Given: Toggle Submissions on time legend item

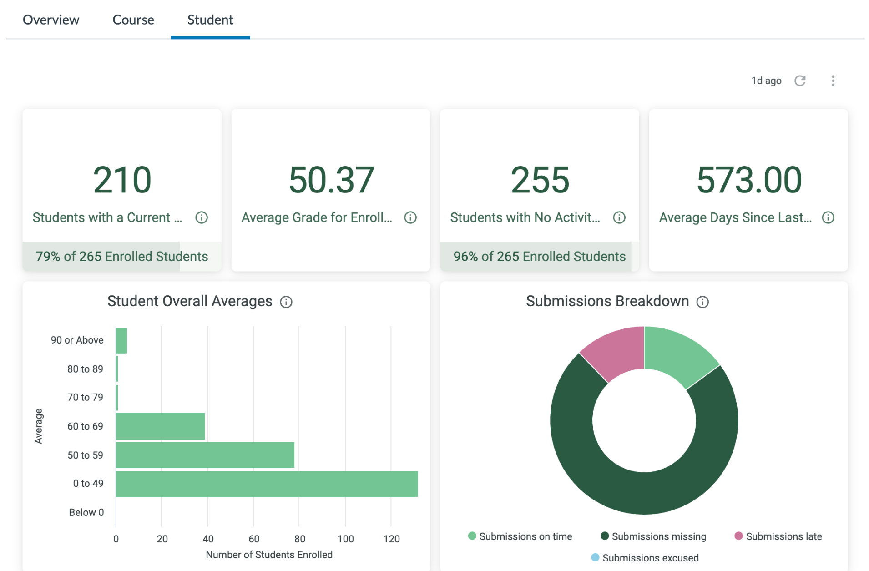Looking at the screenshot, I should pyautogui.click(x=520, y=536).
